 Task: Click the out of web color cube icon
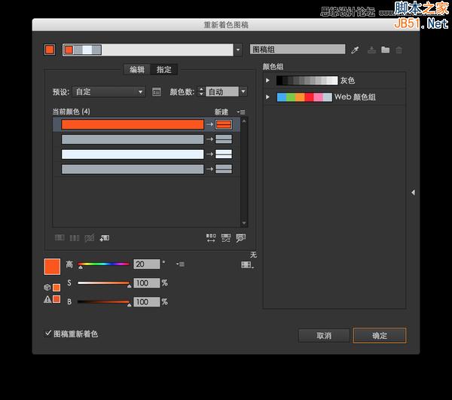point(47,287)
